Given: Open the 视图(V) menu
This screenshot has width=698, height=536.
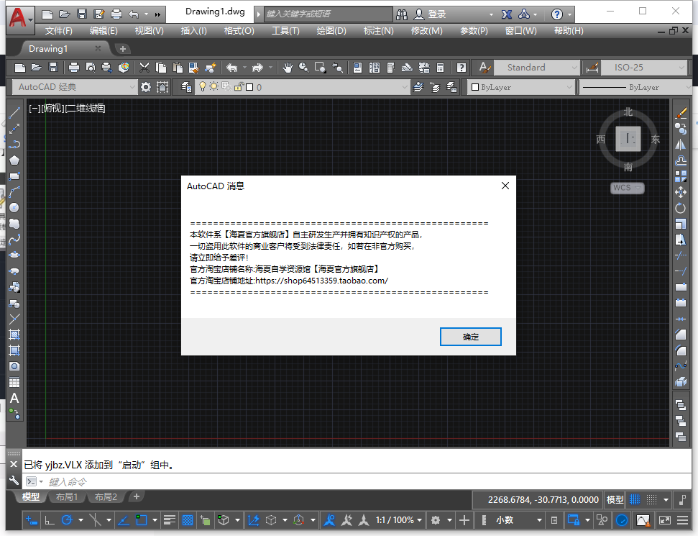Looking at the screenshot, I should (149, 31).
